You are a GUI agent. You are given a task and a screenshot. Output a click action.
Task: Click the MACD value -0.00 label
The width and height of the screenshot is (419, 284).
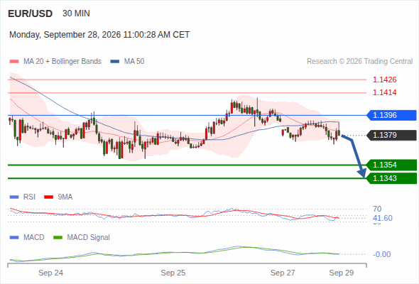pyautogui.click(x=382, y=254)
